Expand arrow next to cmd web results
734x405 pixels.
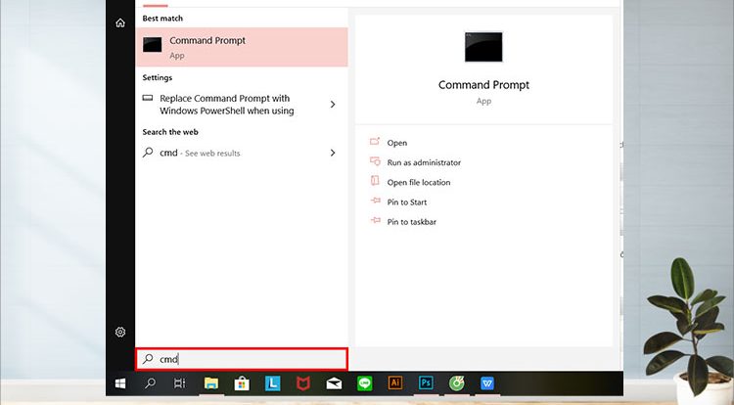click(333, 153)
